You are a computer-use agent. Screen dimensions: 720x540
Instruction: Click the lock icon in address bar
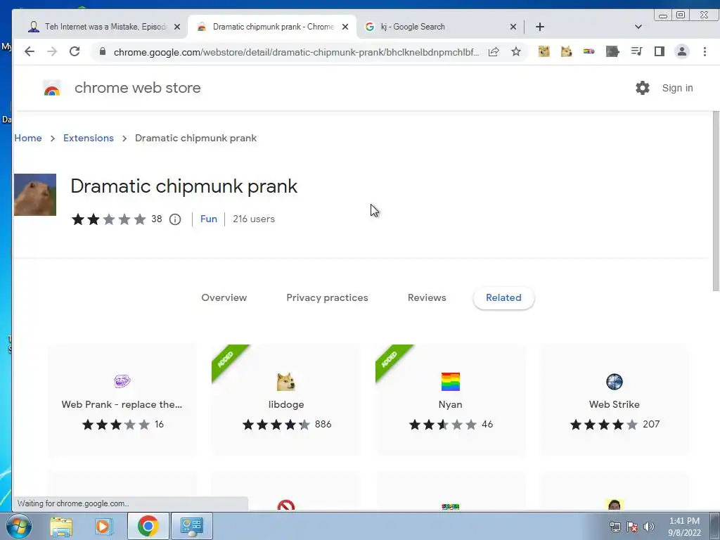pyautogui.click(x=103, y=52)
